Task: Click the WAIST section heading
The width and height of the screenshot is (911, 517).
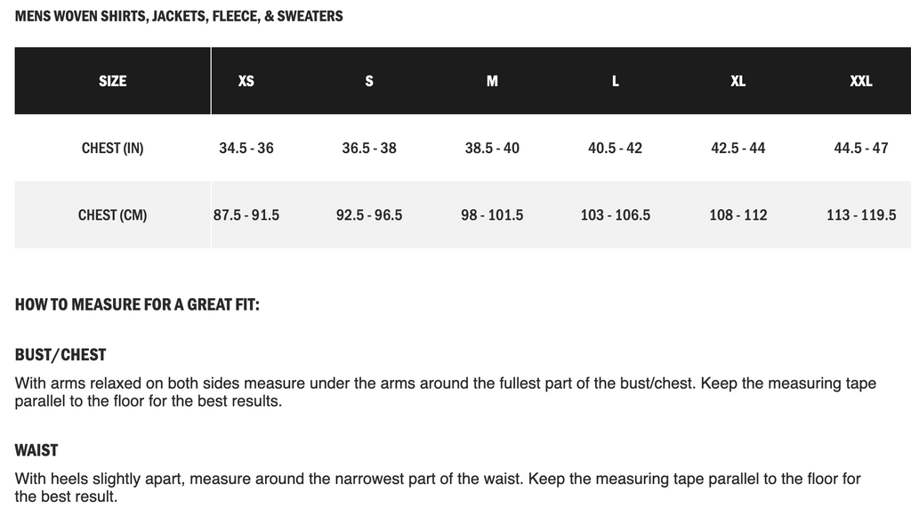Action: click(x=36, y=450)
